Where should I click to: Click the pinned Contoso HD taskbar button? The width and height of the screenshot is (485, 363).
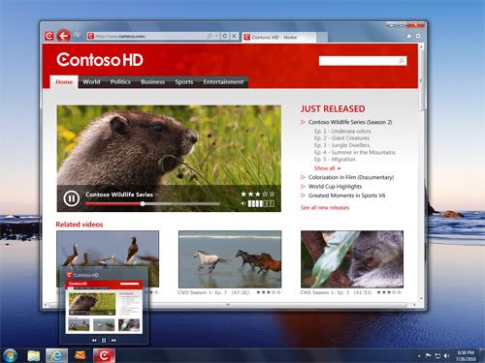tap(104, 355)
